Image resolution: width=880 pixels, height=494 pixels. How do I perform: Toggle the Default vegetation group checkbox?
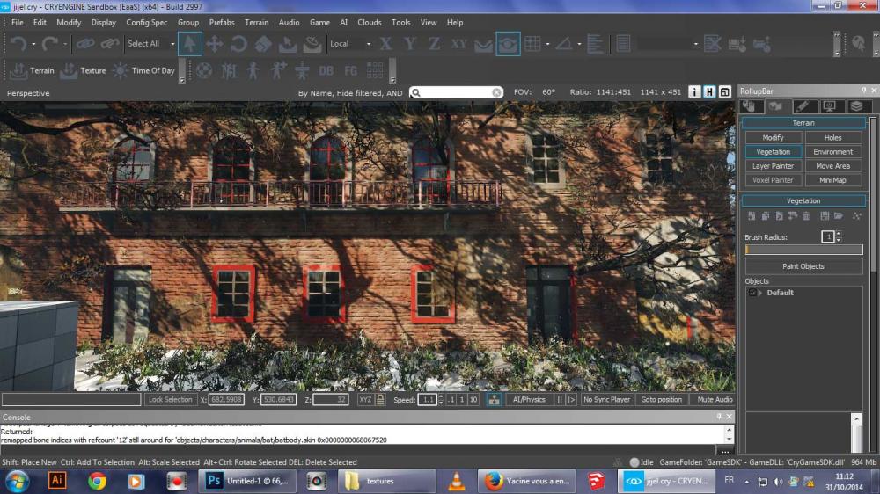coord(752,293)
